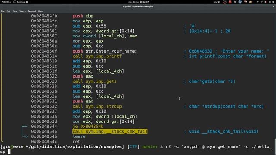
Task: Click comment '; void __stack_chk_fail(void)'
Action: (x=221, y=131)
